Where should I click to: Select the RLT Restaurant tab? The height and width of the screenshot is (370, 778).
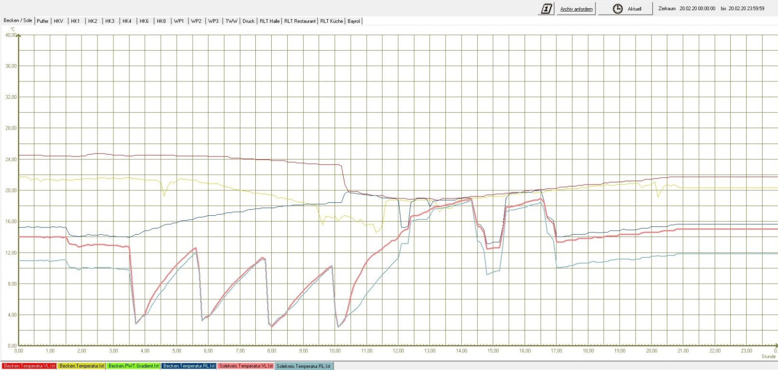300,21
